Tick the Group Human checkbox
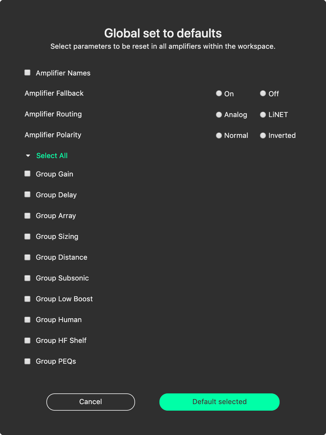The image size is (326, 435). pos(27,319)
